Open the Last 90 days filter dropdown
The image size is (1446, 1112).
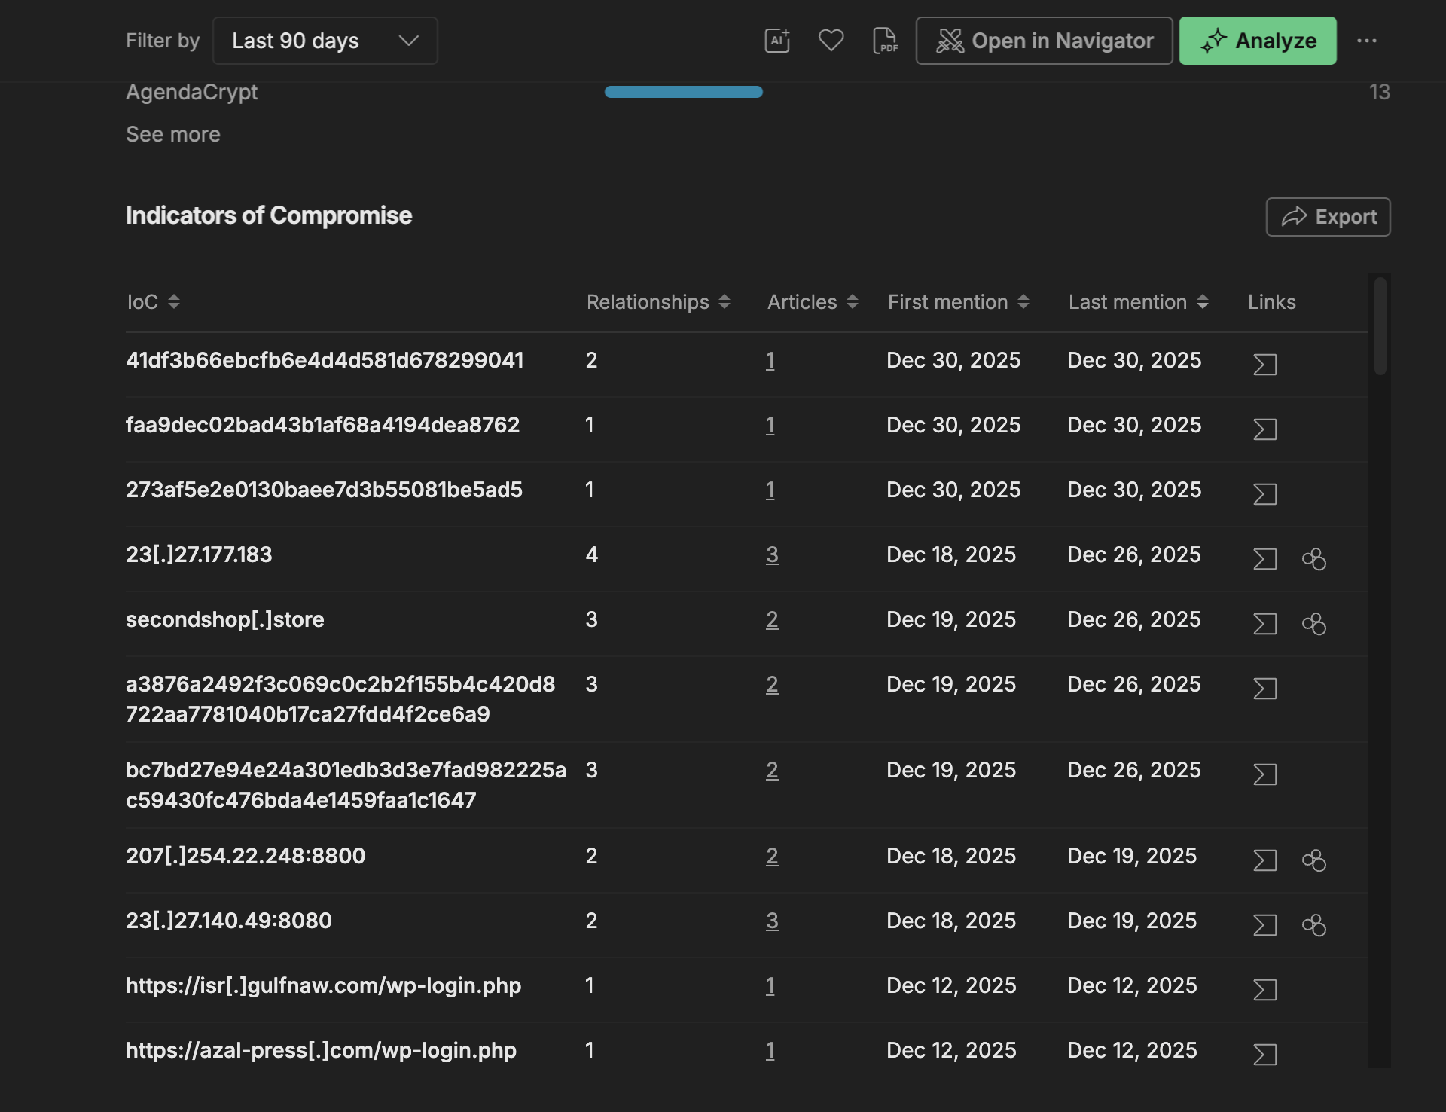point(325,41)
